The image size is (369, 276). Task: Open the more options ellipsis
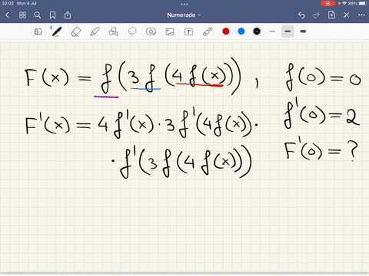[x=361, y=15]
